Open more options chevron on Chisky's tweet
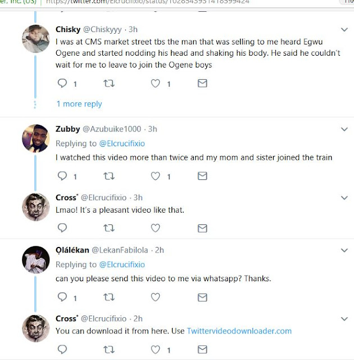Image resolution: width=354 pixels, height=360 pixels. [344, 29]
